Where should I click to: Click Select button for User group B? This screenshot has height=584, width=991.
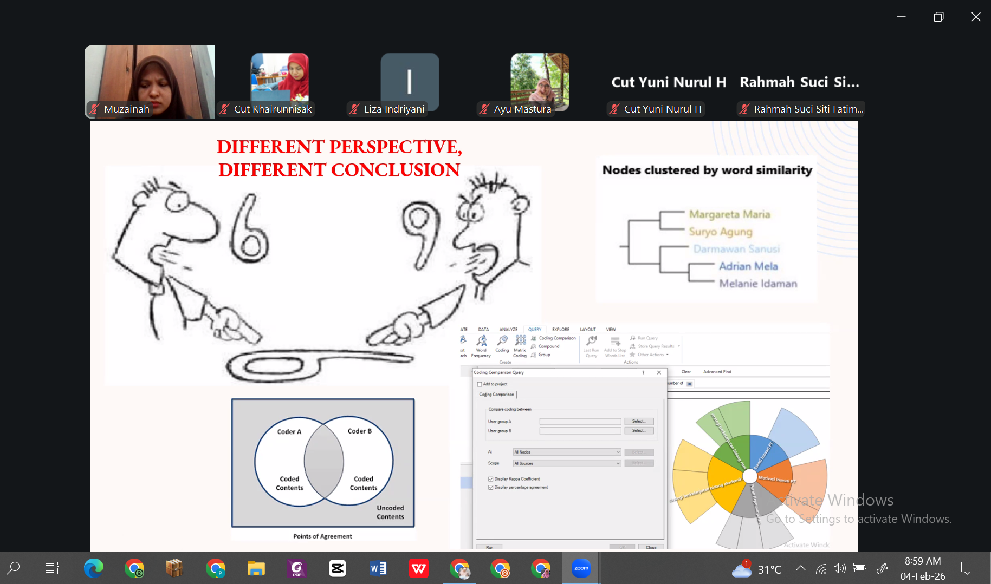click(639, 431)
